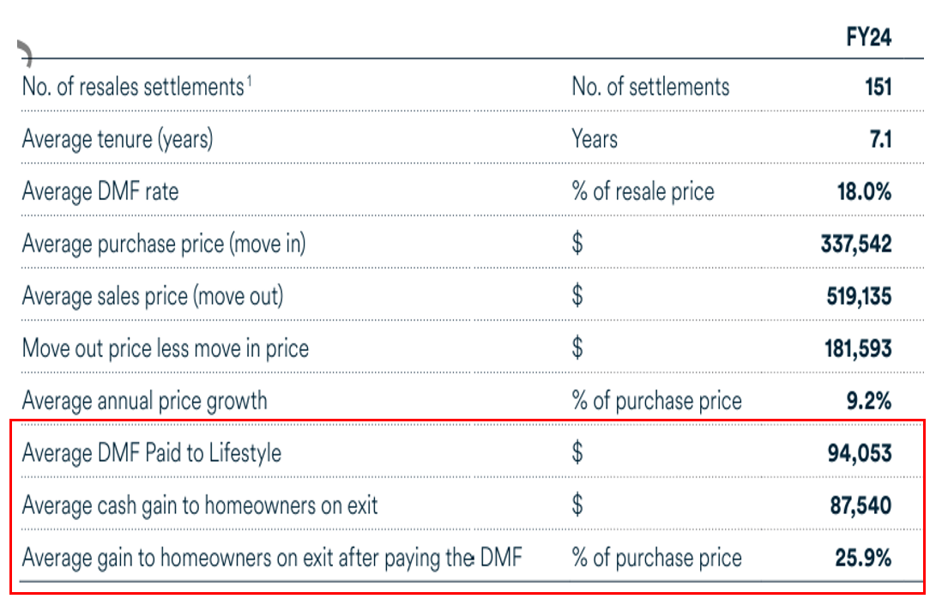Click the sales price value 519,135
The image size is (942, 611).
pyautogui.click(x=856, y=296)
